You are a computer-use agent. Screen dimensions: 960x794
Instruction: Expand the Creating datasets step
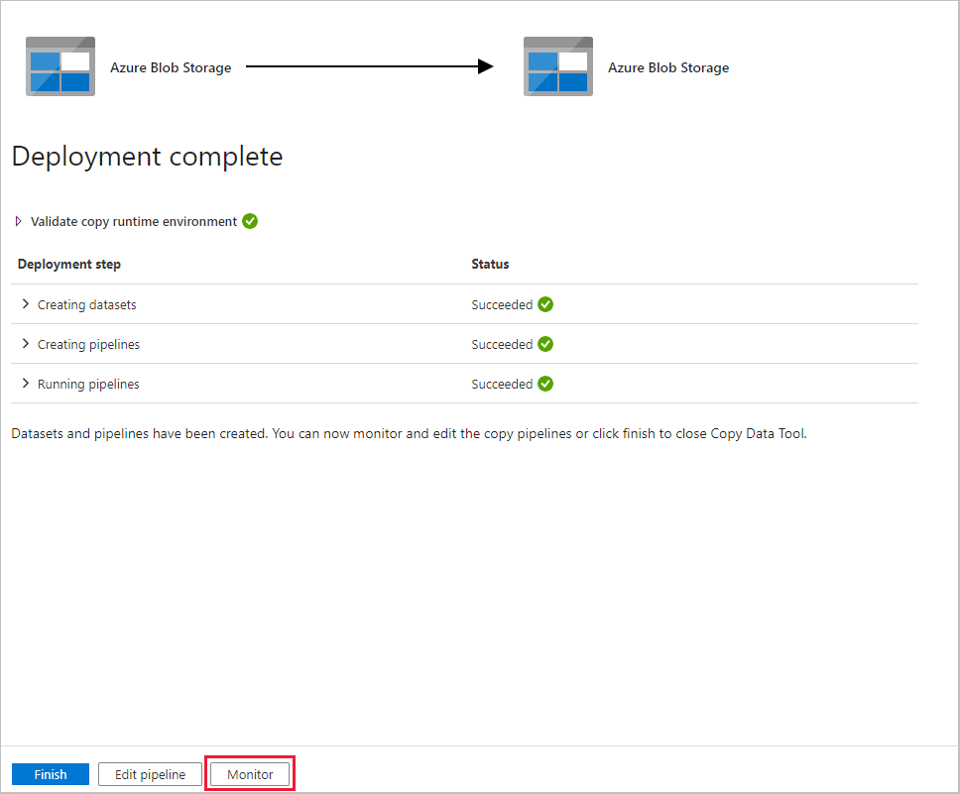point(25,304)
